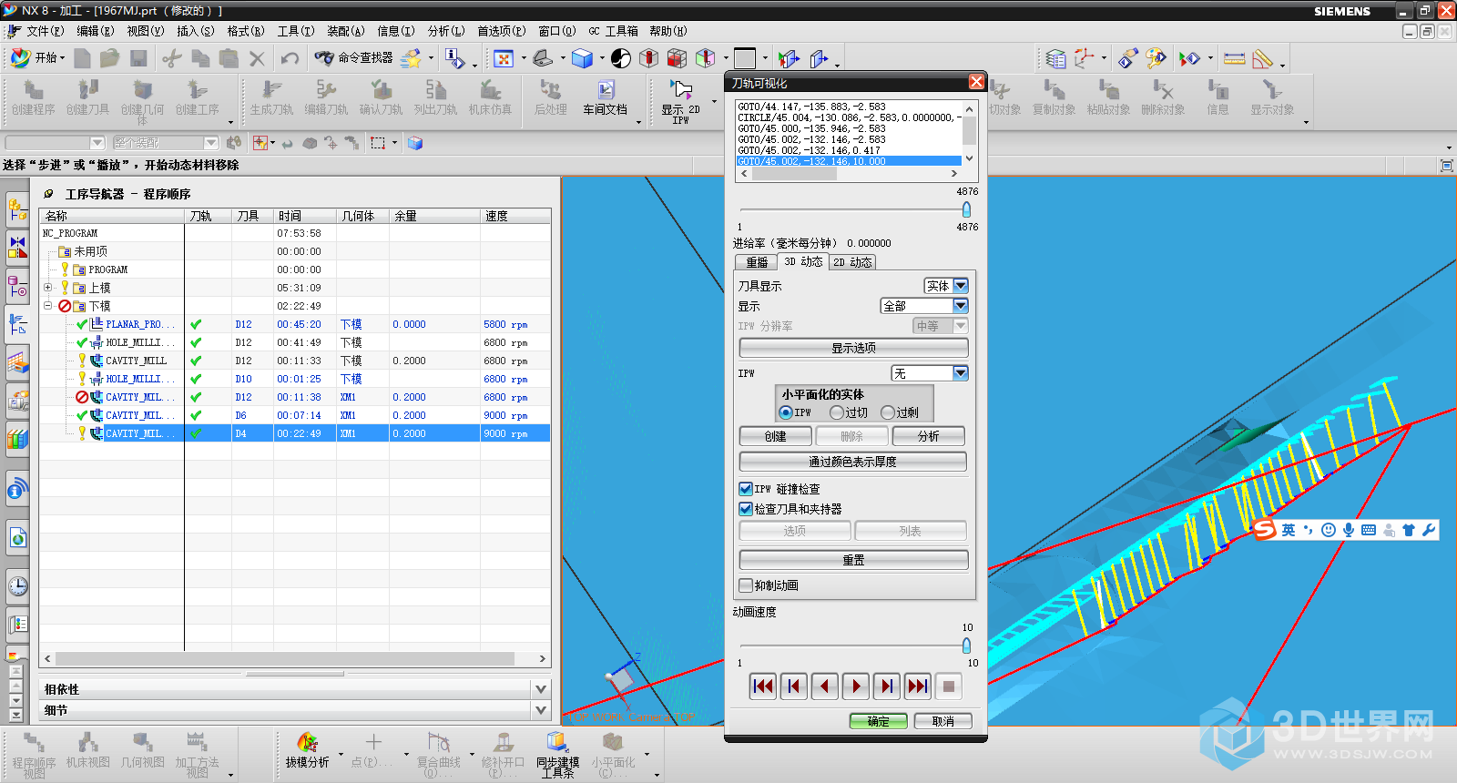Open the 文件 File menu
This screenshot has width=1457, height=783.
click(x=44, y=31)
